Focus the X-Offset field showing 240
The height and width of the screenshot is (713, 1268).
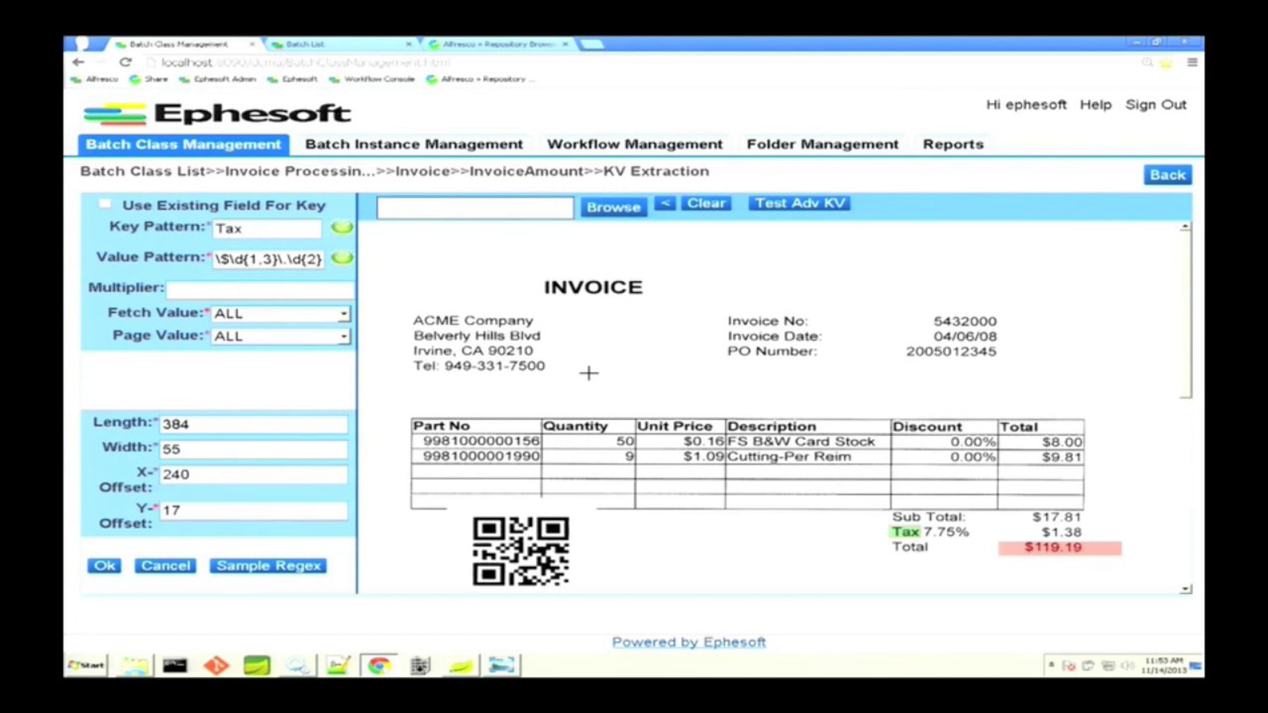click(254, 475)
